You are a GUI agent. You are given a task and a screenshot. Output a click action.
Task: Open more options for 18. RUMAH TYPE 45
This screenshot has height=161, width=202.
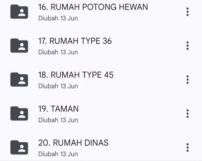(x=187, y=79)
